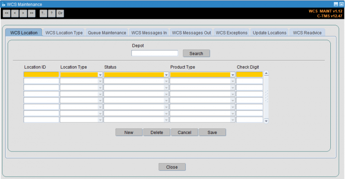The width and height of the screenshot is (345, 179).
Task: Go to previous record with < button
Action: (15, 13)
